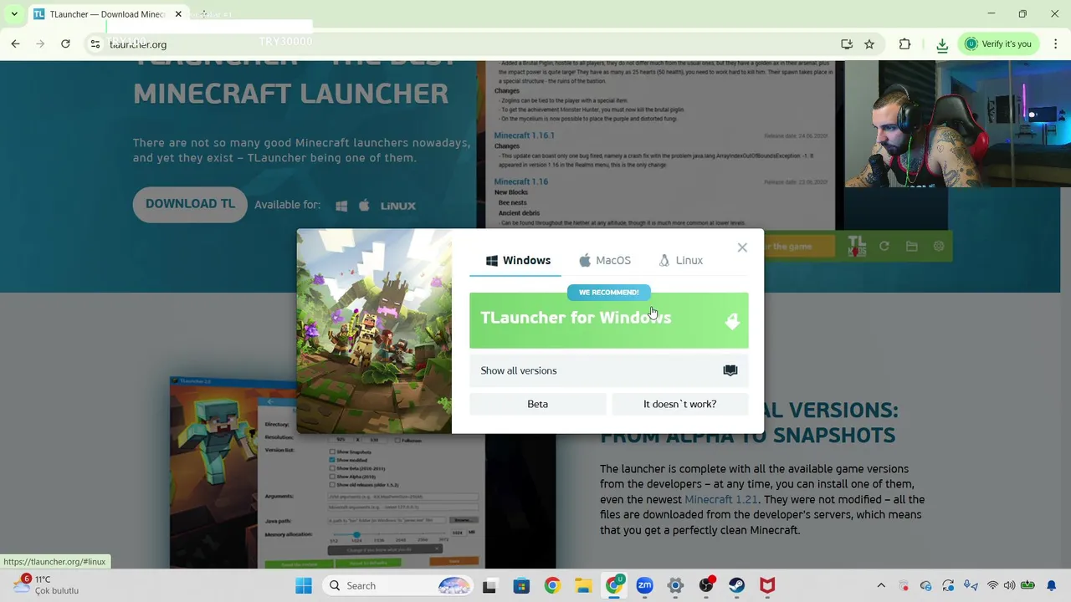Bookmark this page with the star
This screenshot has height=602, width=1071.
[x=869, y=44]
